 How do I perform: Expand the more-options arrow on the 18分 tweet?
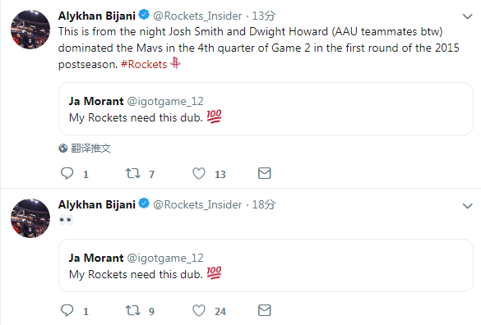[467, 206]
